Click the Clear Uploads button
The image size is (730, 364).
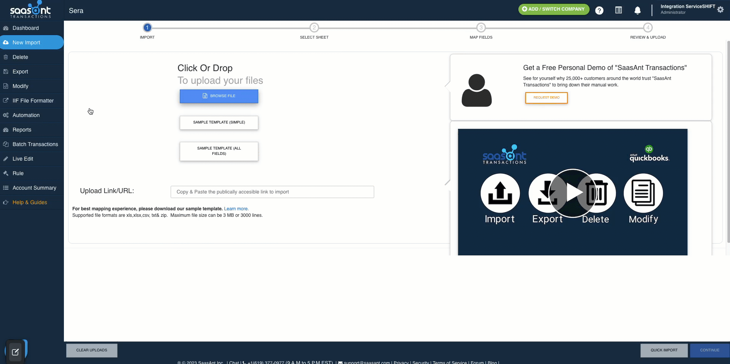92,350
